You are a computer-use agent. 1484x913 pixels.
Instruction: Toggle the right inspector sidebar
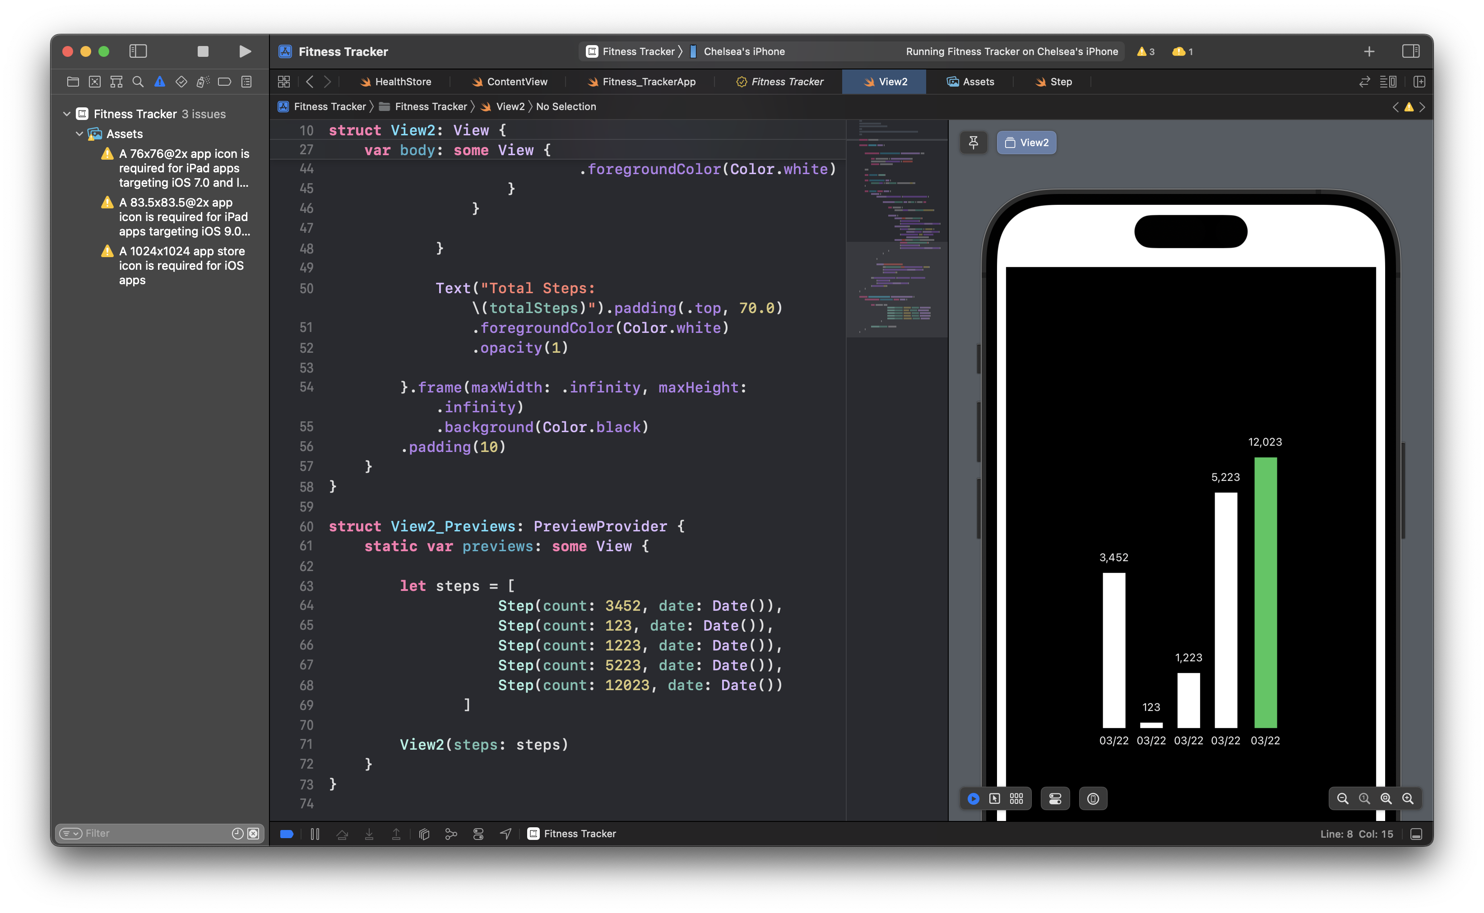pos(1410,51)
